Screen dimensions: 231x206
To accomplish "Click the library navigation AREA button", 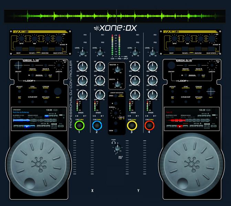I will (116, 96).
